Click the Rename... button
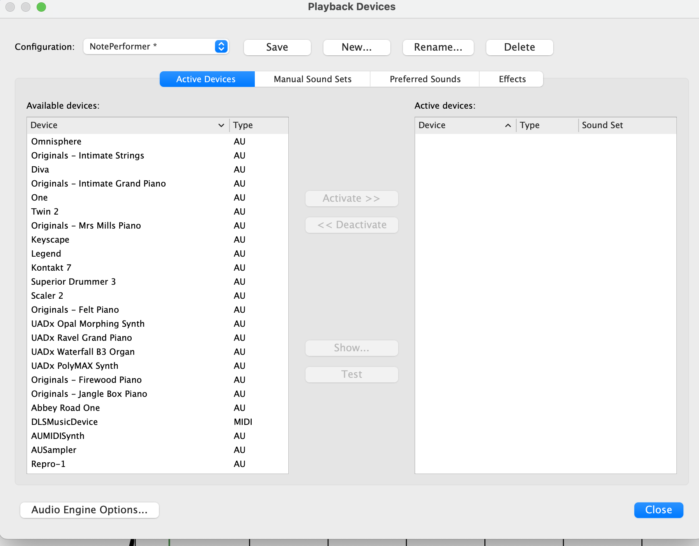Image resolution: width=699 pixels, height=546 pixels. pyautogui.click(x=438, y=47)
